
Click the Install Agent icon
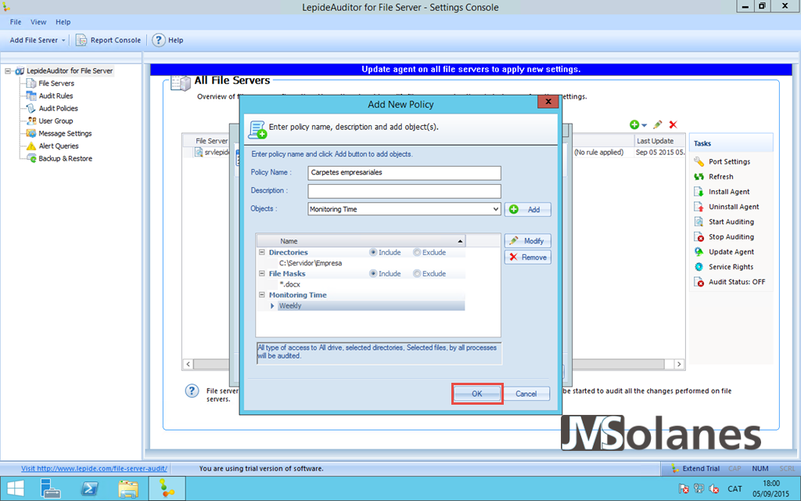click(x=699, y=192)
